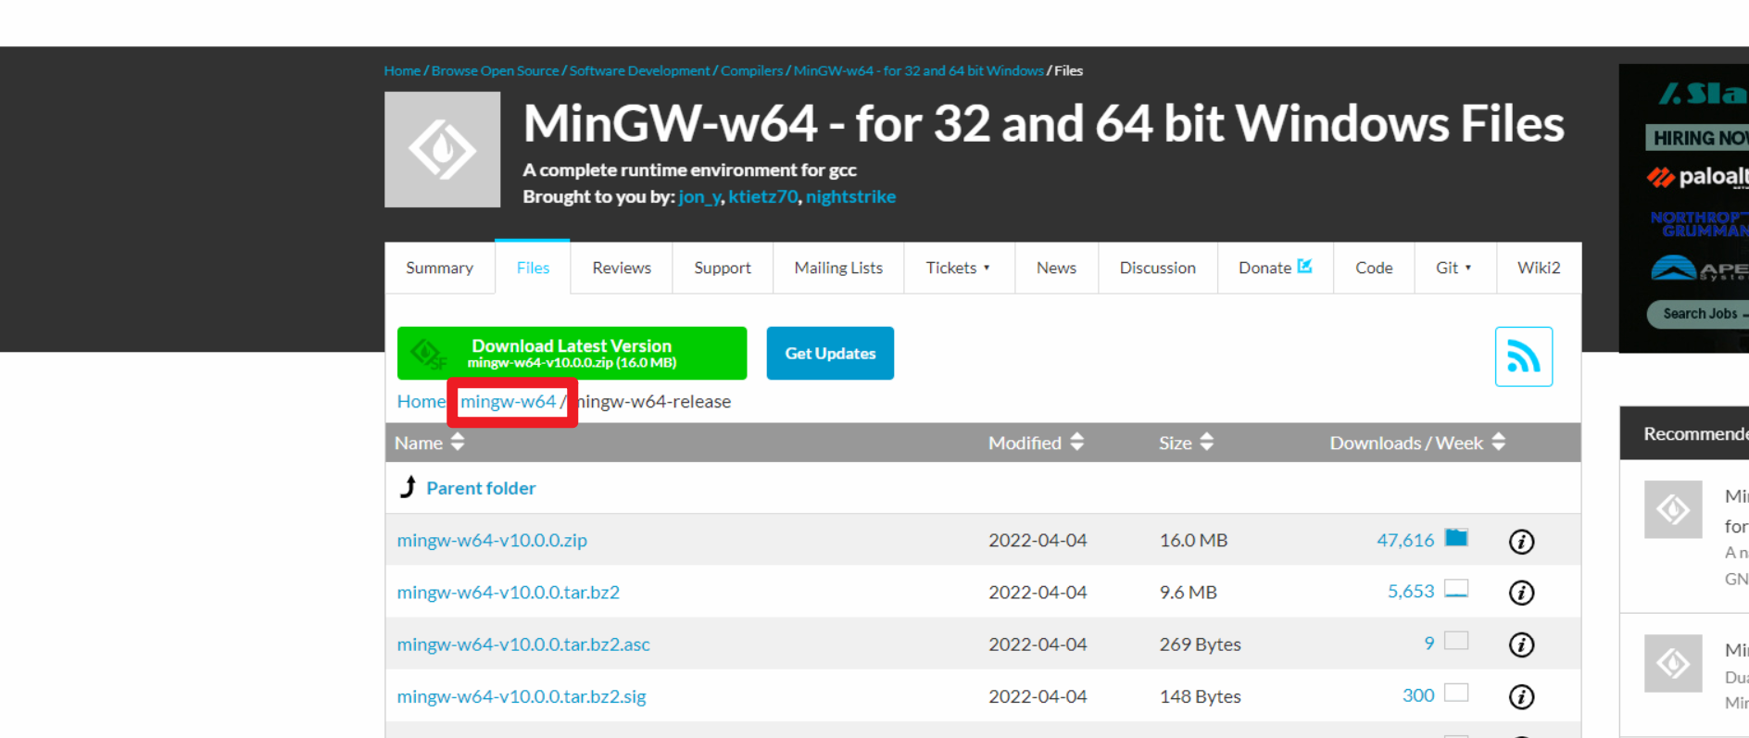Screen dimensions: 1749x738
Task: Open the Wiki2 tab
Action: pos(1539,268)
